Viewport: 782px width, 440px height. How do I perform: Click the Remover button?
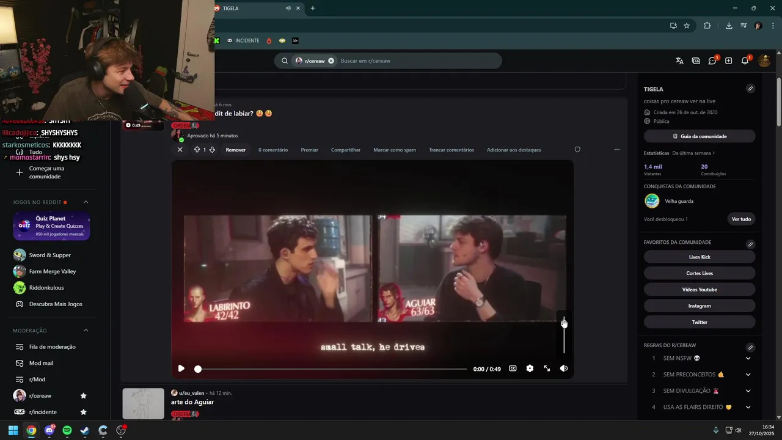236,150
